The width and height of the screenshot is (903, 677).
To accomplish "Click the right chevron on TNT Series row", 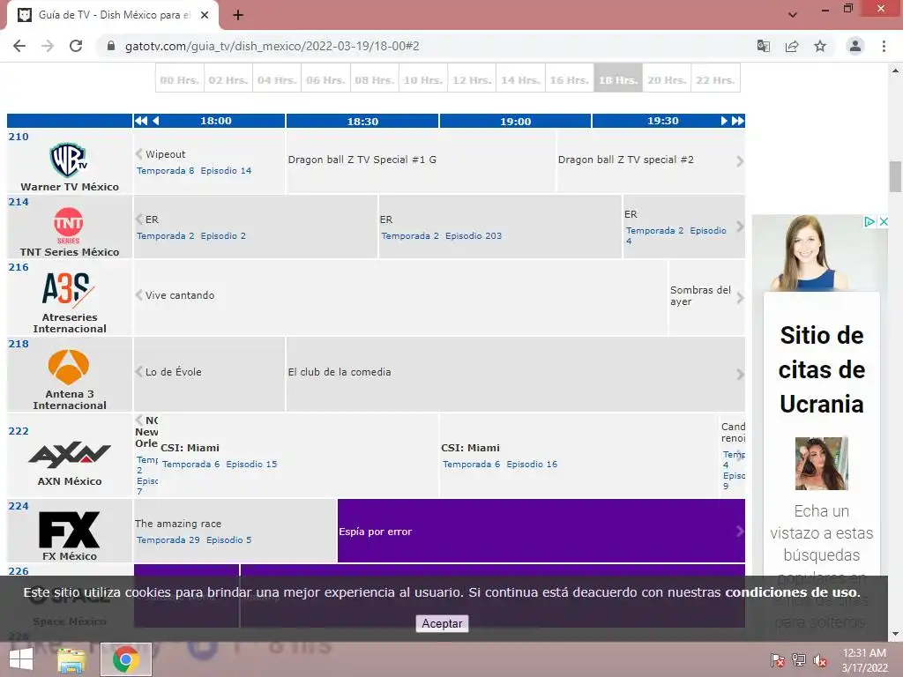I will pyautogui.click(x=740, y=227).
